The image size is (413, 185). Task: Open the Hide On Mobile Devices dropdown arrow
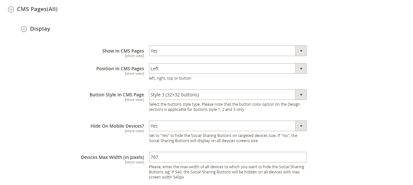pyautogui.click(x=301, y=126)
